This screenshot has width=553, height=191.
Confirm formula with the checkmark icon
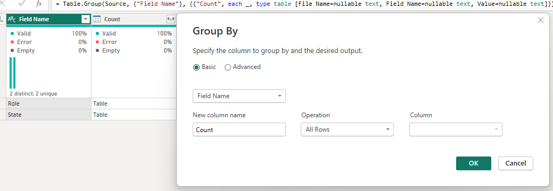click(21, 3)
